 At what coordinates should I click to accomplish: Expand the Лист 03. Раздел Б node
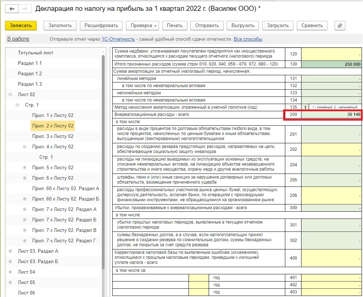click(x=10, y=262)
